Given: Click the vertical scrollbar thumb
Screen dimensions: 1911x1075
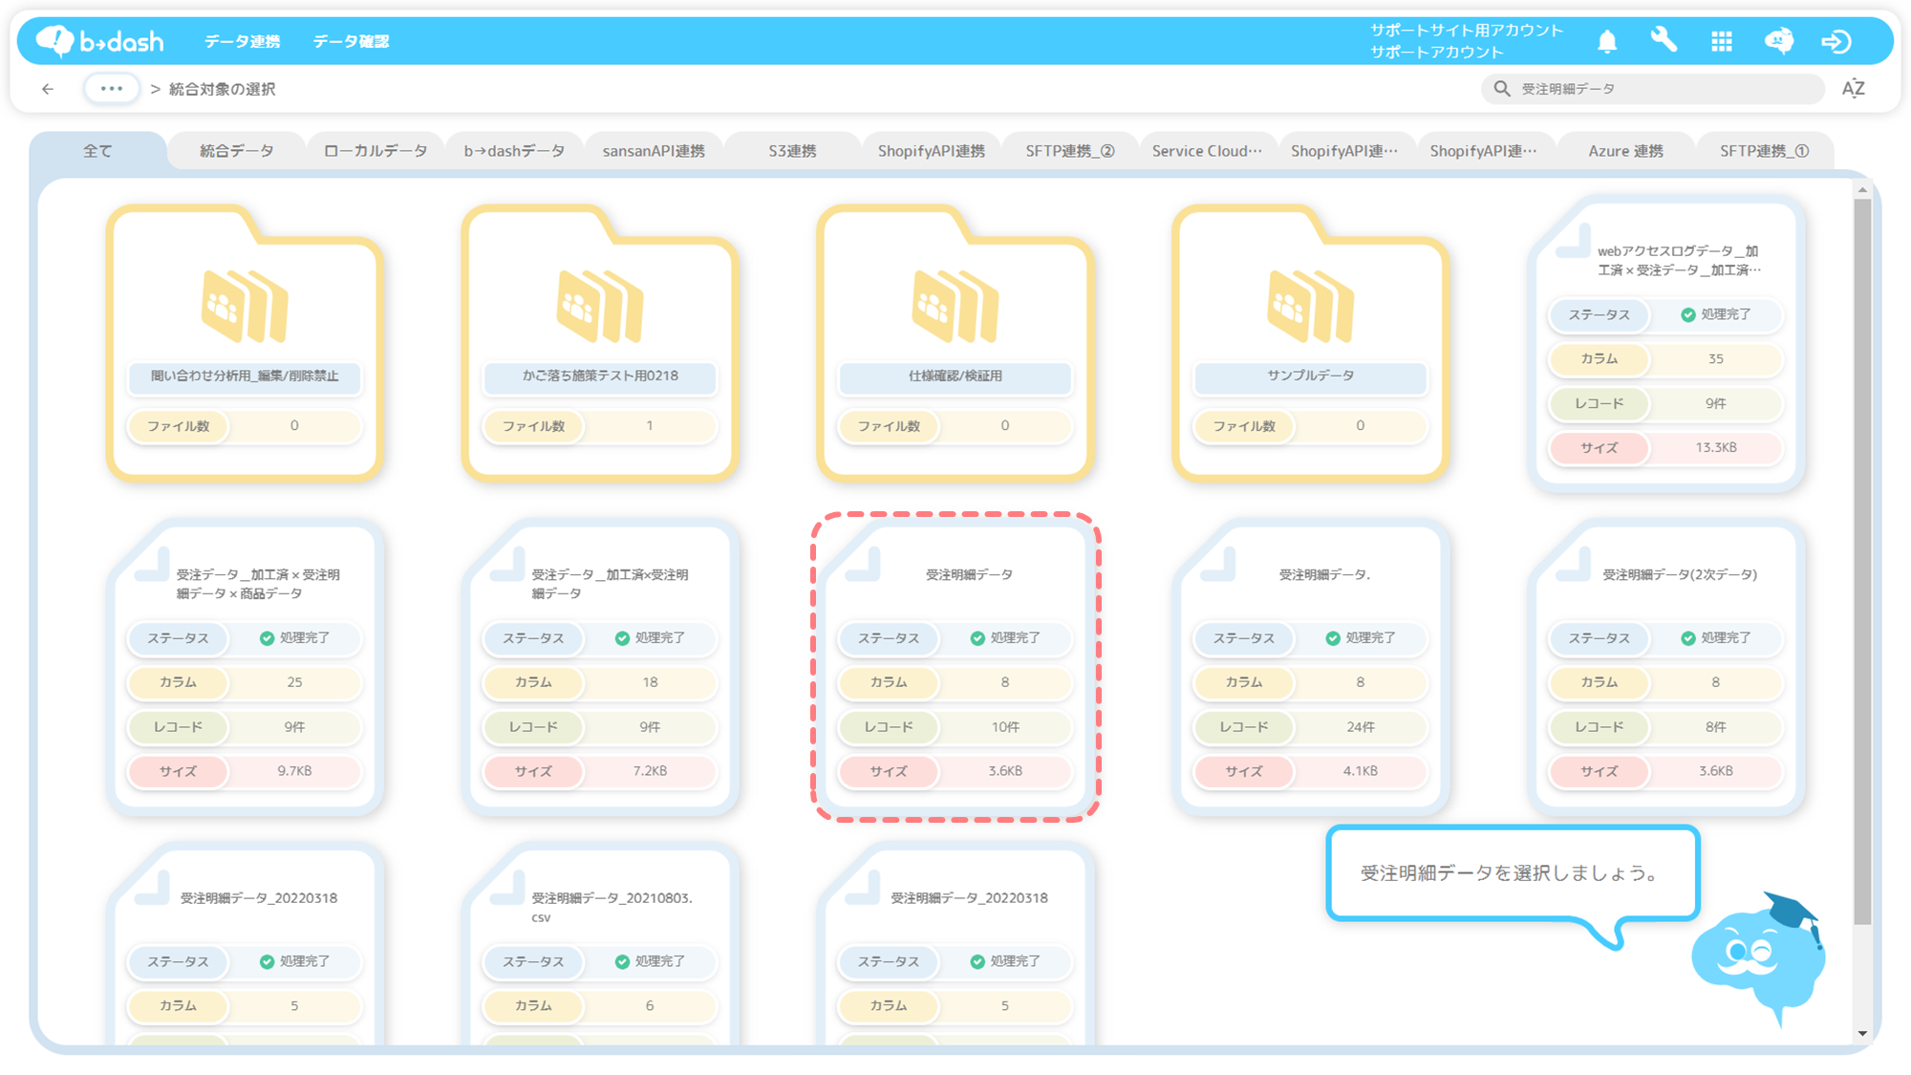Looking at the screenshot, I should click(1862, 561).
